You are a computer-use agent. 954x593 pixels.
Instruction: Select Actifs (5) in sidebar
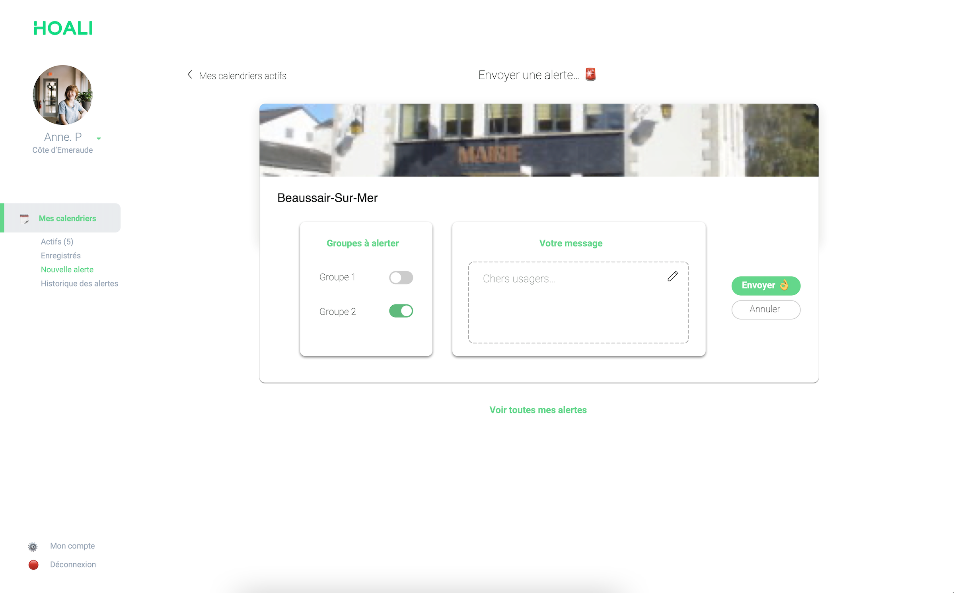pos(57,242)
